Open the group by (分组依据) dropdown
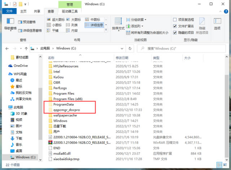This screenshot has width=231, height=170. click(x=136, y=20)
